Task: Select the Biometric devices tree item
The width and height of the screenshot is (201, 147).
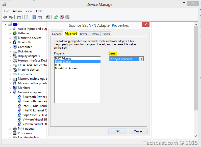Action: [30, 38]
